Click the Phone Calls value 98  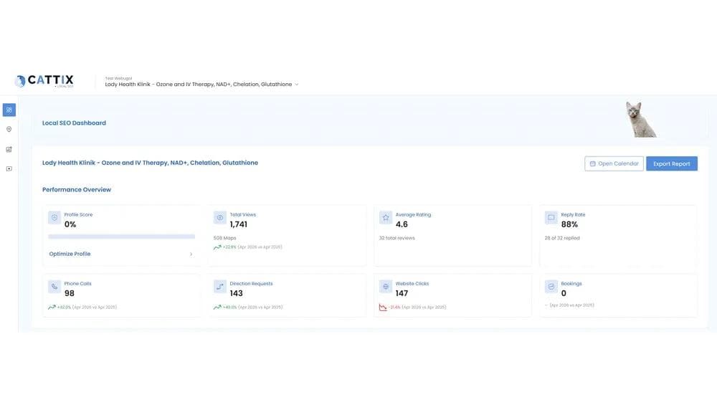pyautogui.click(x=69, y=293)
